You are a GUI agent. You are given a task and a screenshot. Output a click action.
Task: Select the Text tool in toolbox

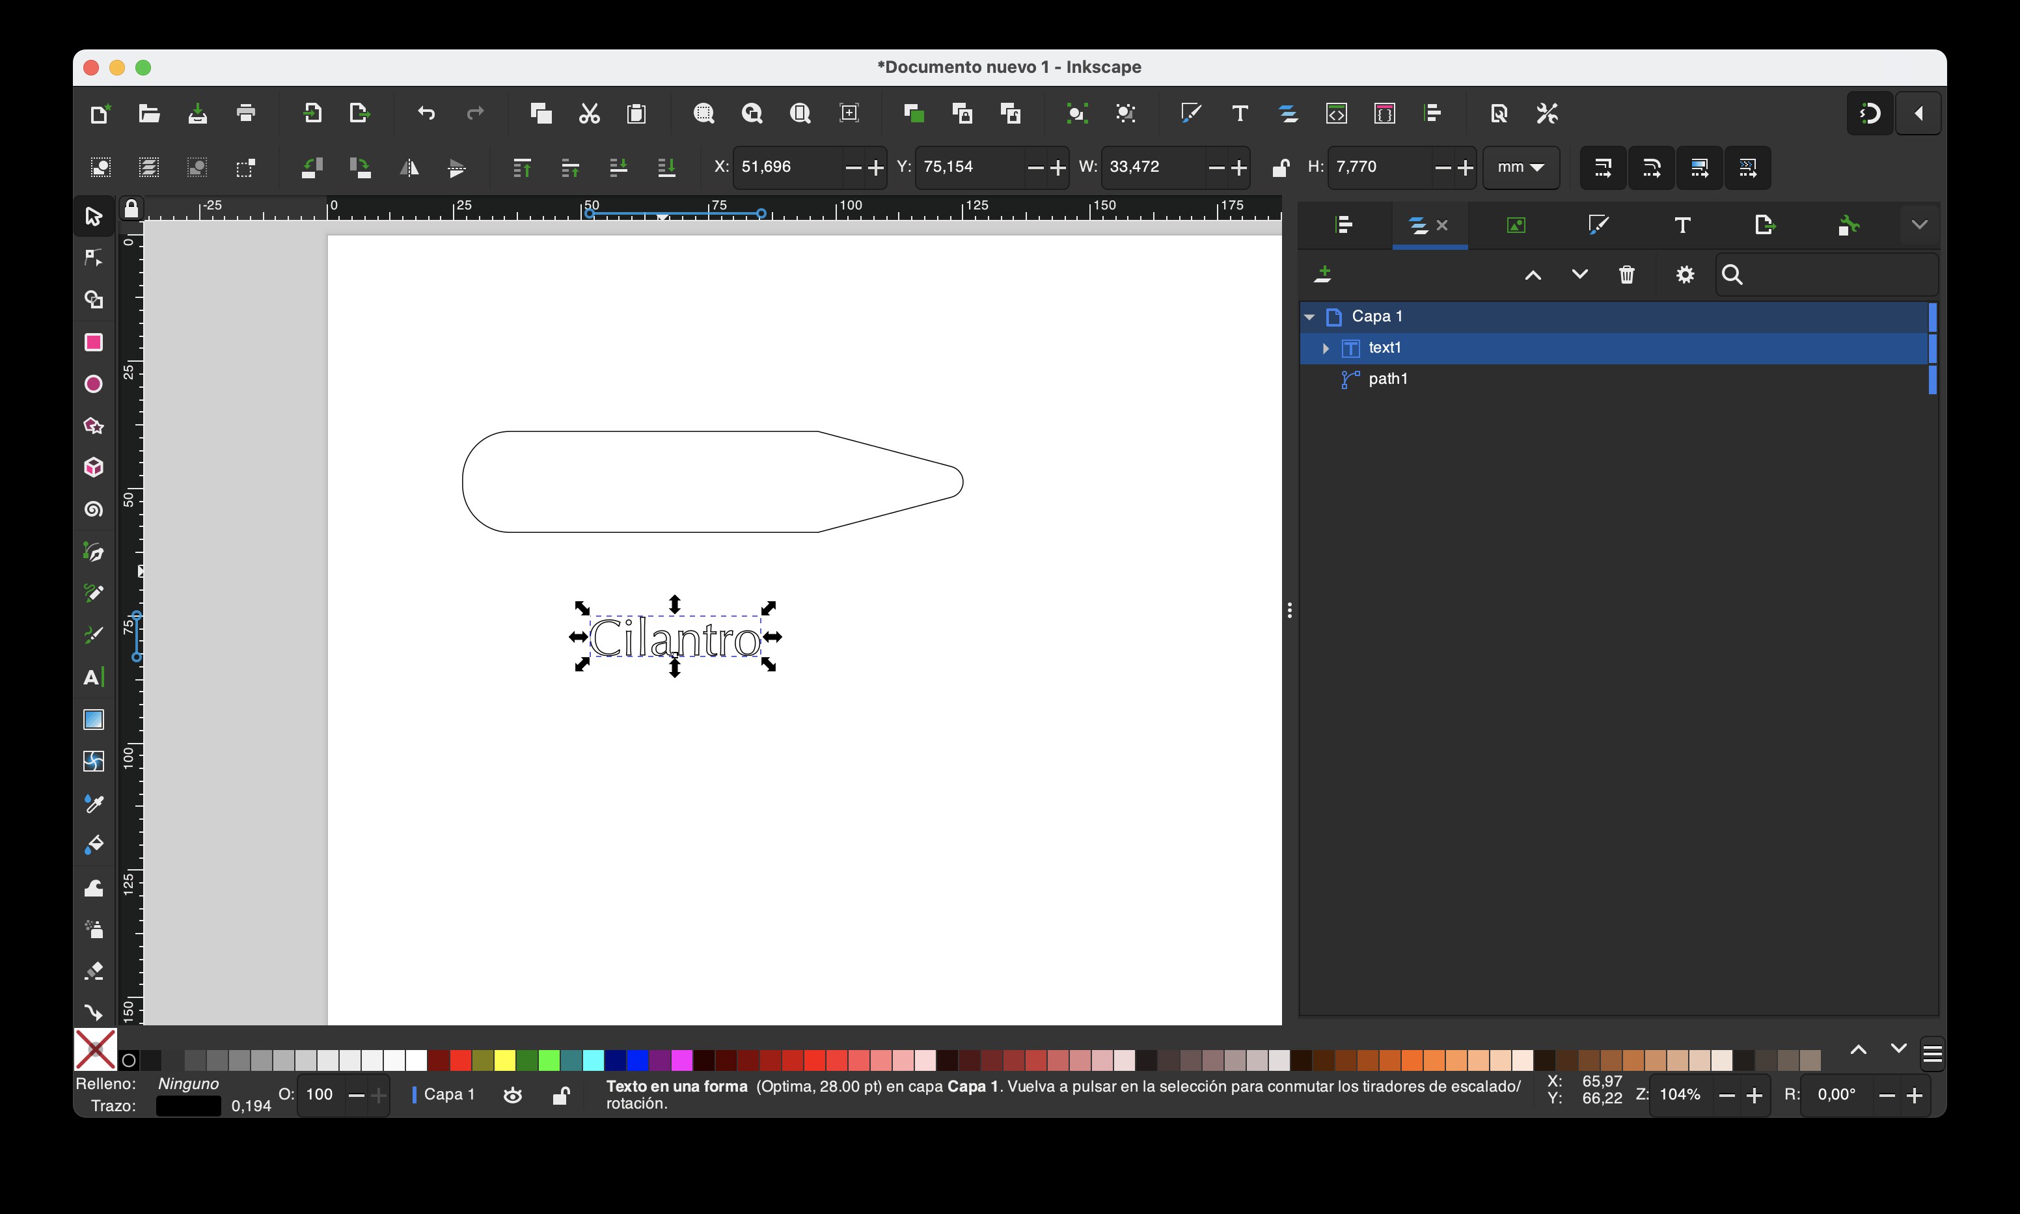[93, 677]
